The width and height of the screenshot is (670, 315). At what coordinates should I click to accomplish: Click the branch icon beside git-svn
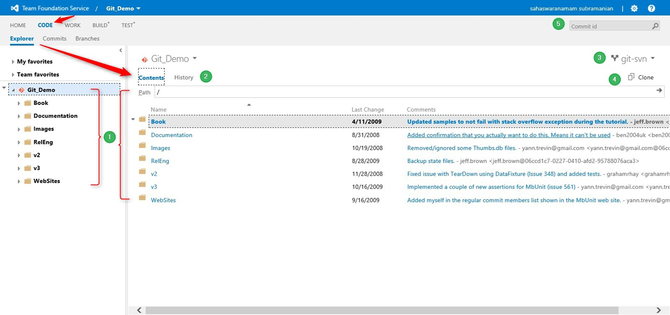point(614,58)
